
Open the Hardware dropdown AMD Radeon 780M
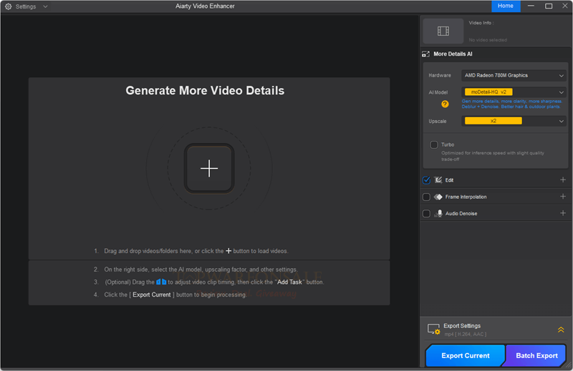514,76
